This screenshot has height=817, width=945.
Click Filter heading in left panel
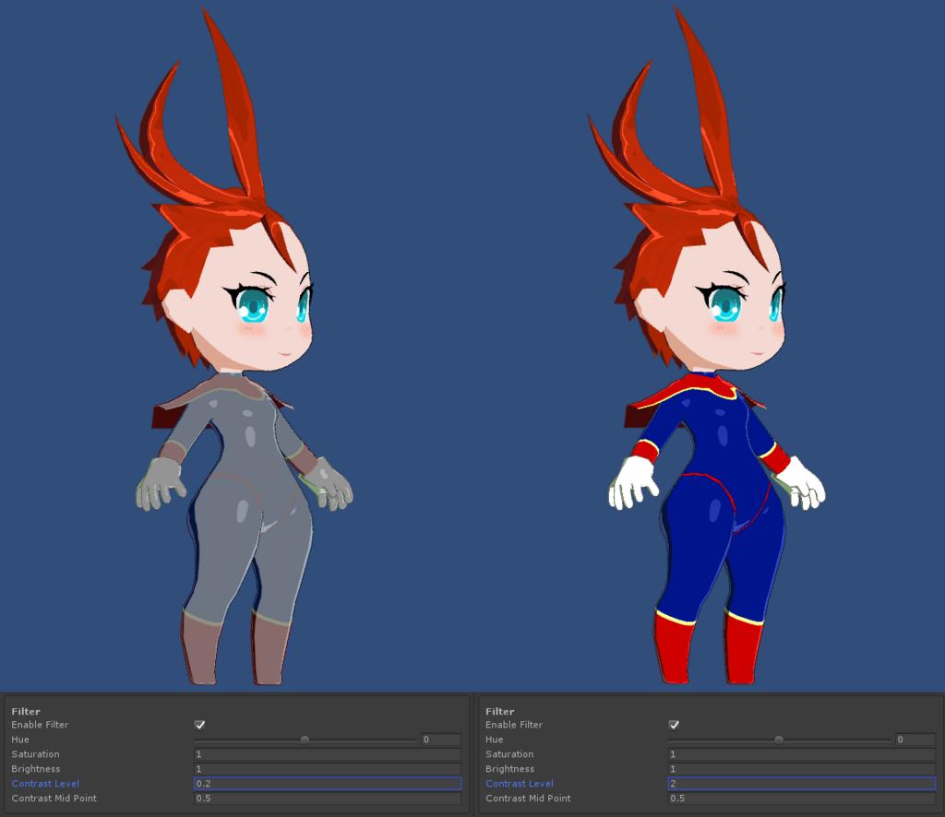[x=26, y=711]
